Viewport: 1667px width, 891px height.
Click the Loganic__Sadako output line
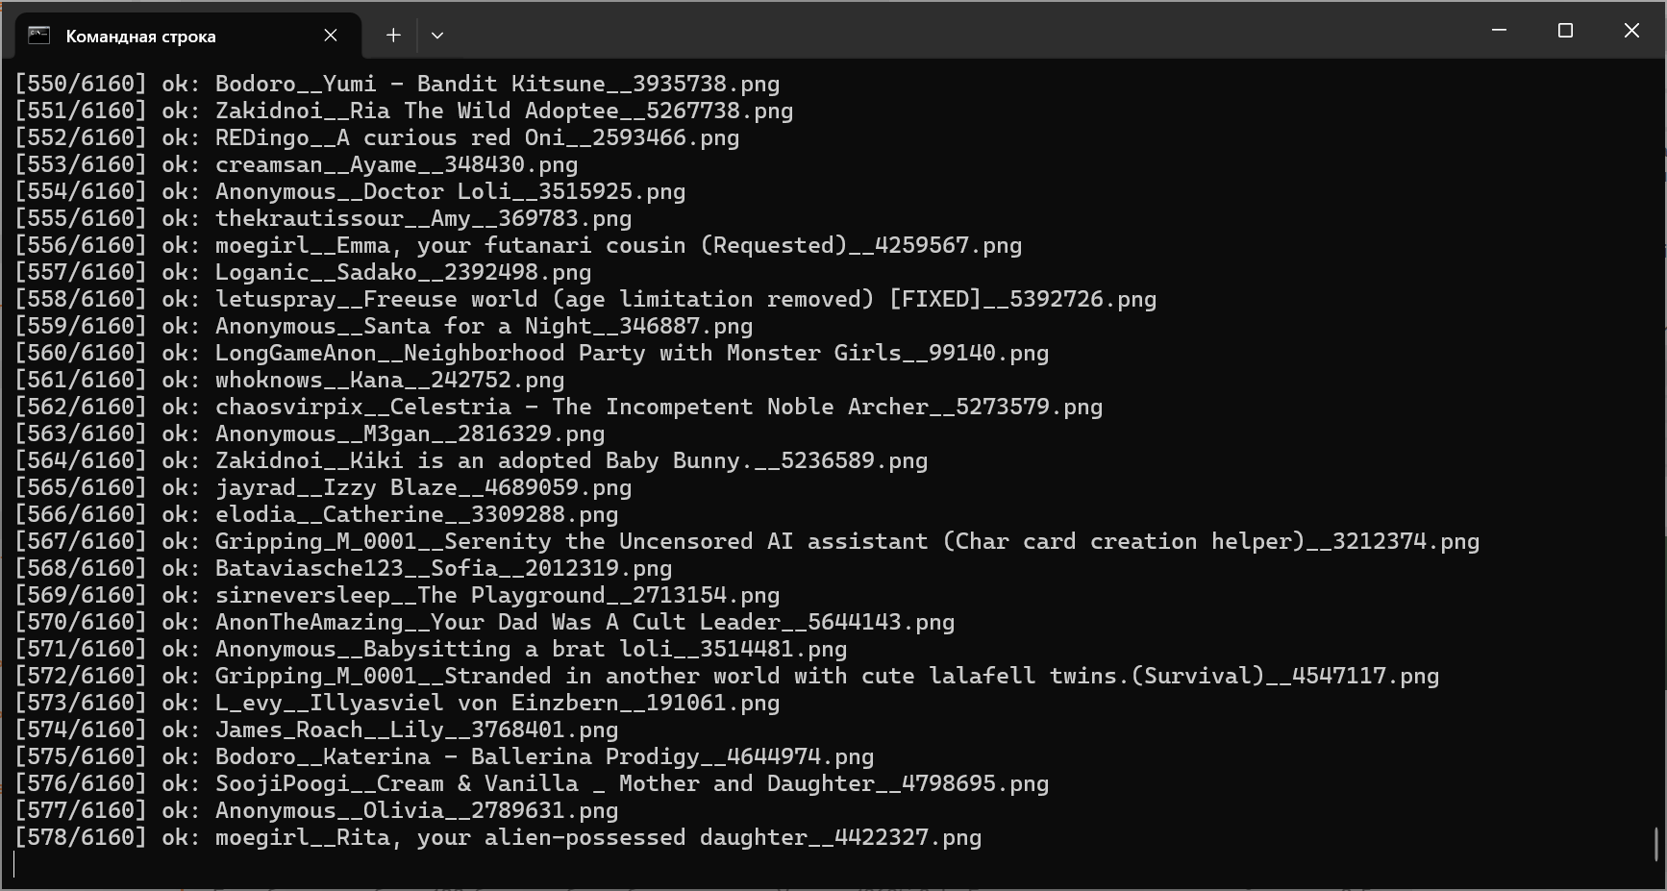(303, 272)
